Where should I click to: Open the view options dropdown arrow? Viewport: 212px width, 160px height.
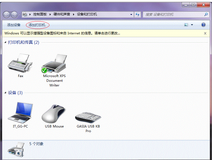[192, 25]
